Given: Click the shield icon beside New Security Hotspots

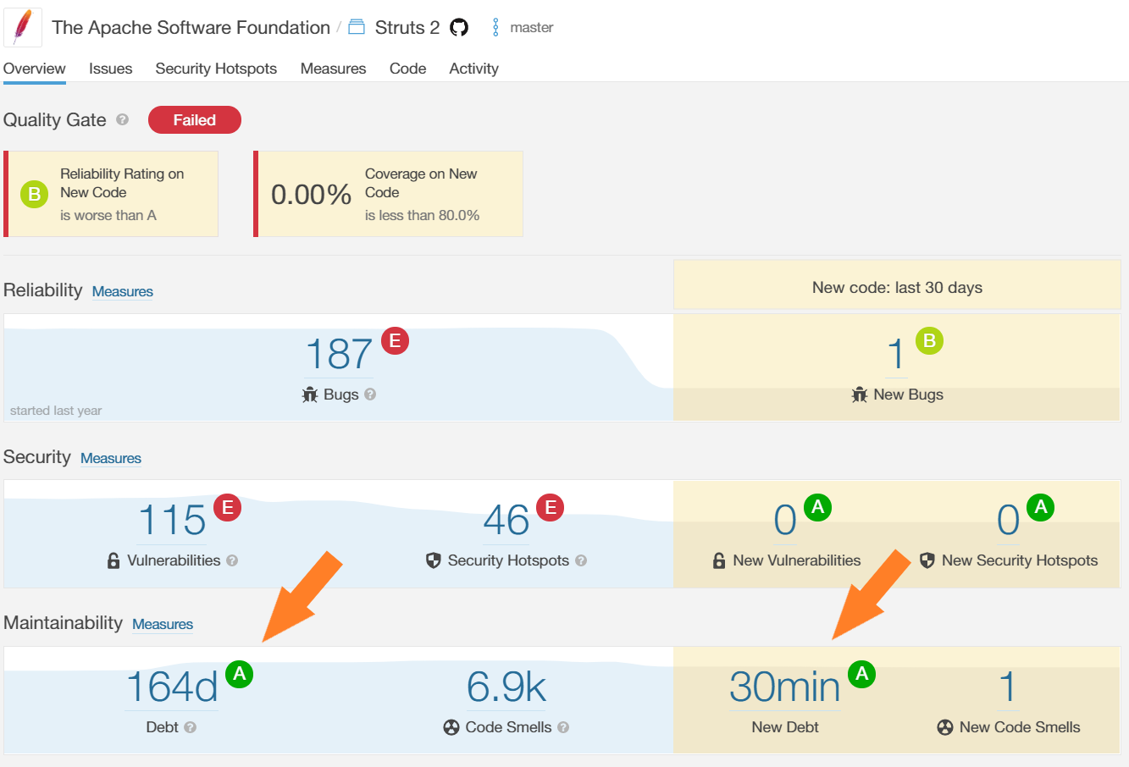Looking at the screenshot, I should tap(927, 560).
